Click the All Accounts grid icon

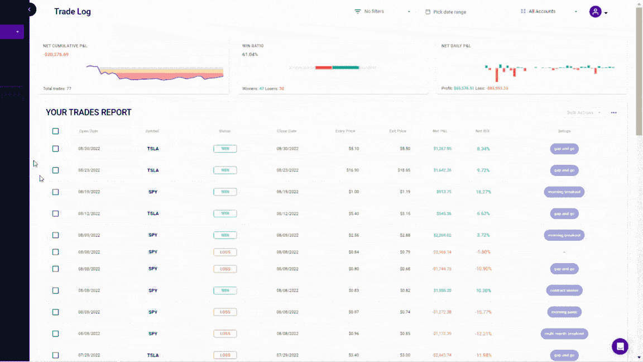(523, 11)
